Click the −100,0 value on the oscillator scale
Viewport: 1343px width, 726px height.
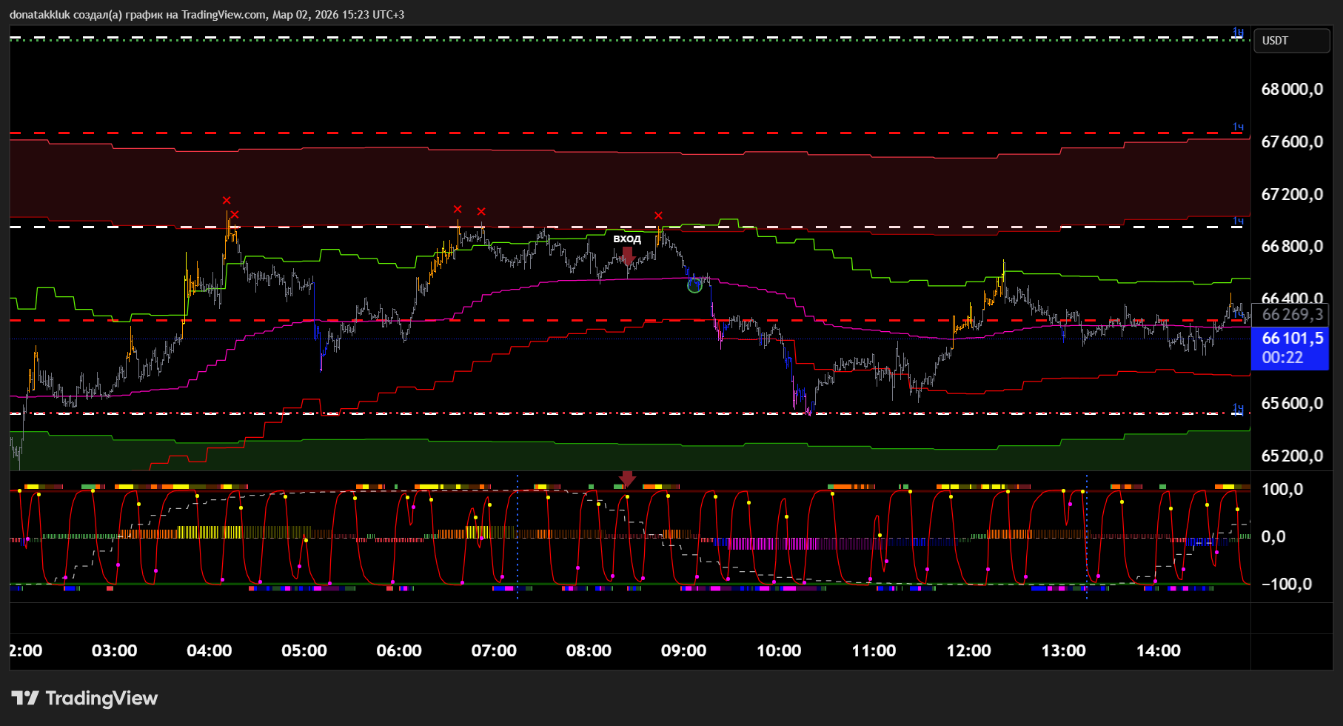coord(1286,584)
